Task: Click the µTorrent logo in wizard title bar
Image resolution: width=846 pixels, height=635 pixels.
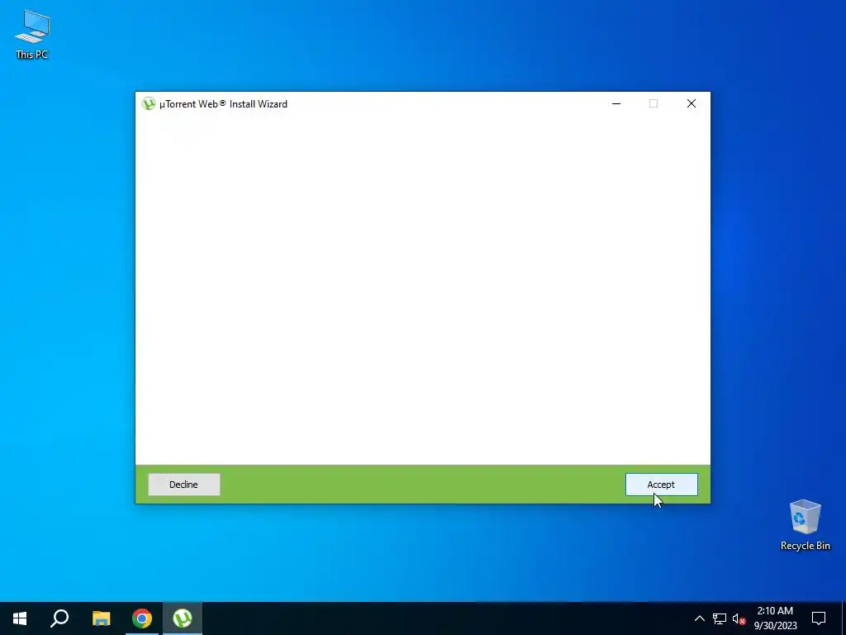Action: click(149, 103)
